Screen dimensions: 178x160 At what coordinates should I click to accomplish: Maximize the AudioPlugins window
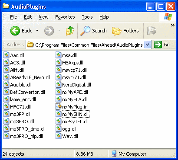click(x=161, y=6)
